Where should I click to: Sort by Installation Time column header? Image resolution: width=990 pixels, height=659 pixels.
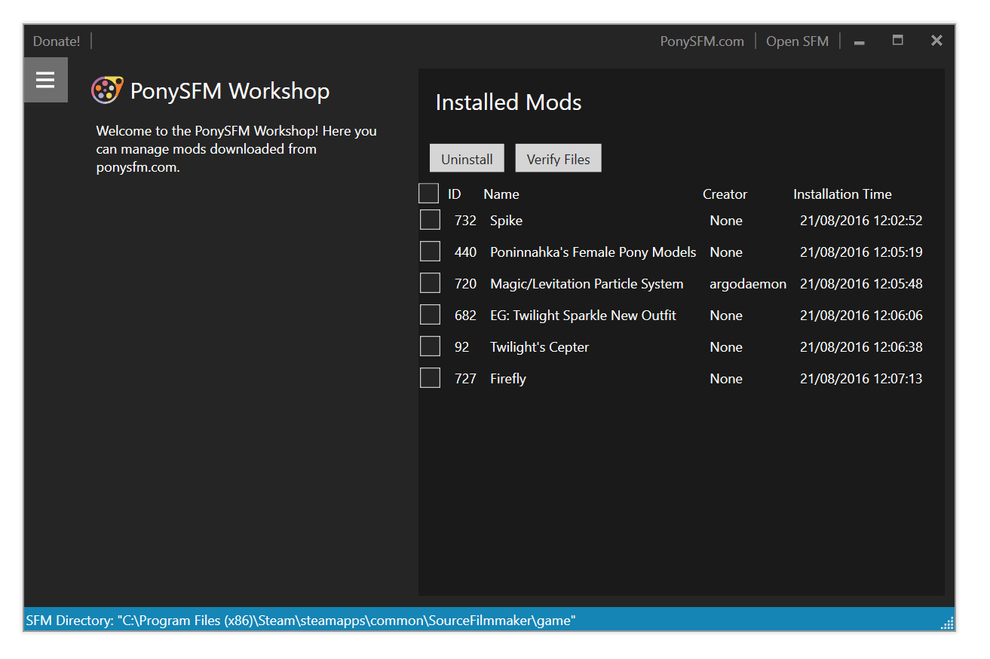842,194
